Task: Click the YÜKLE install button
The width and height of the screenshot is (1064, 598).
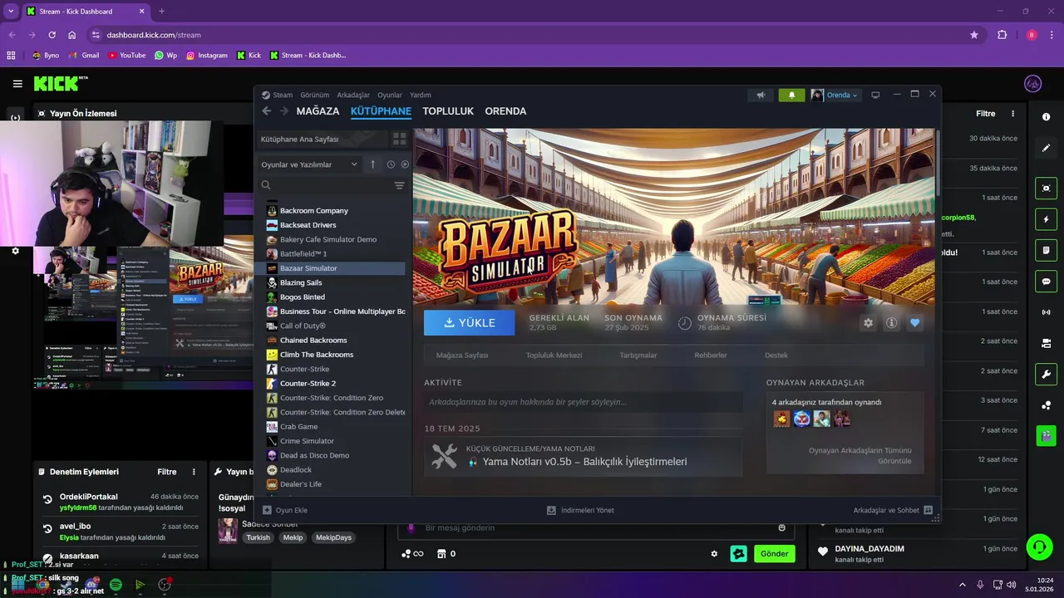Action: click(x=469, y=323)
